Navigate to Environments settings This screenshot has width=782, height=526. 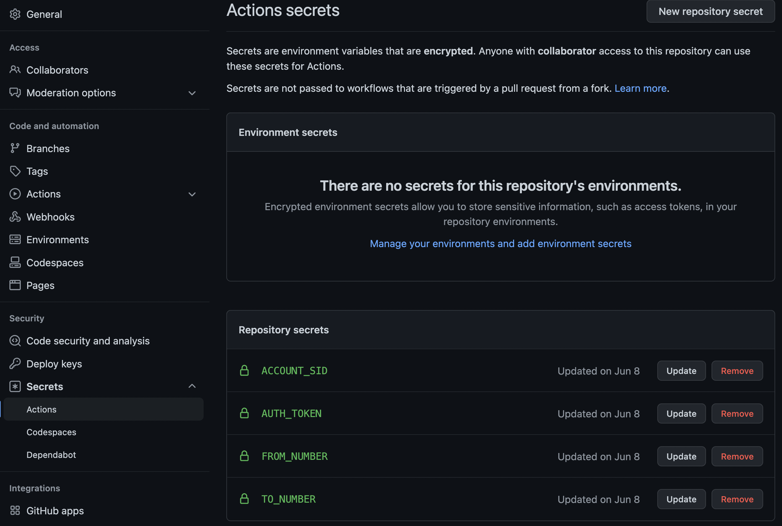[58, 240]
